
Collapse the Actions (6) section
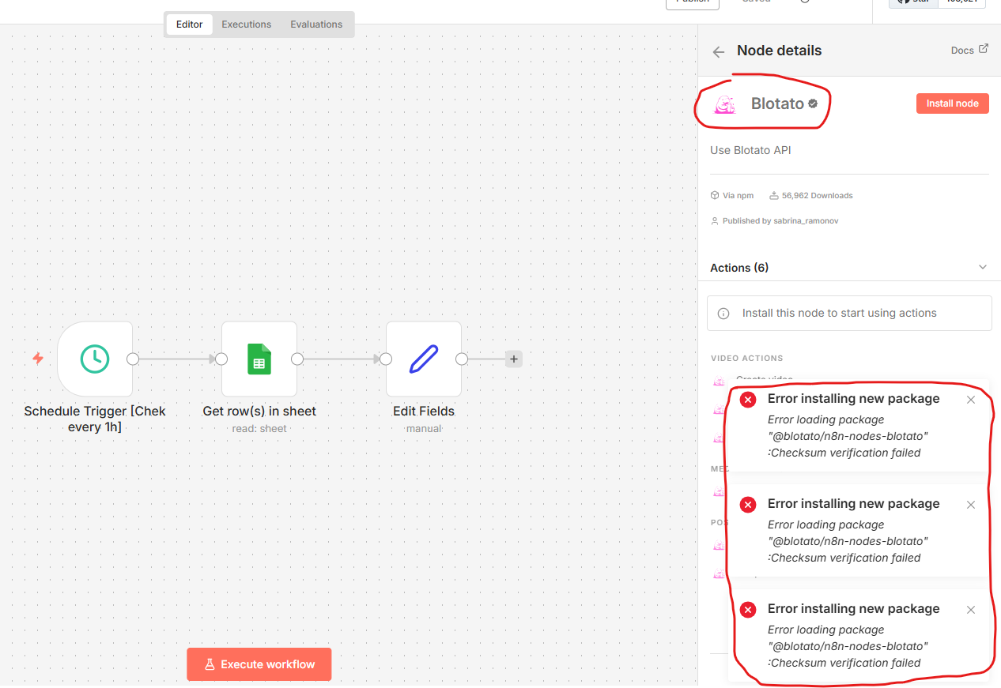[x=983, y=267]
